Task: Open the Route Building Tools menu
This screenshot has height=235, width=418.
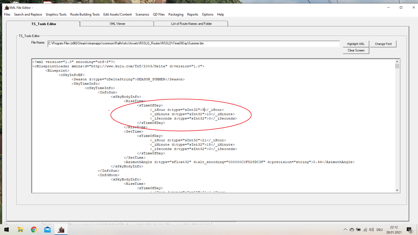Action: pos(85,14)
